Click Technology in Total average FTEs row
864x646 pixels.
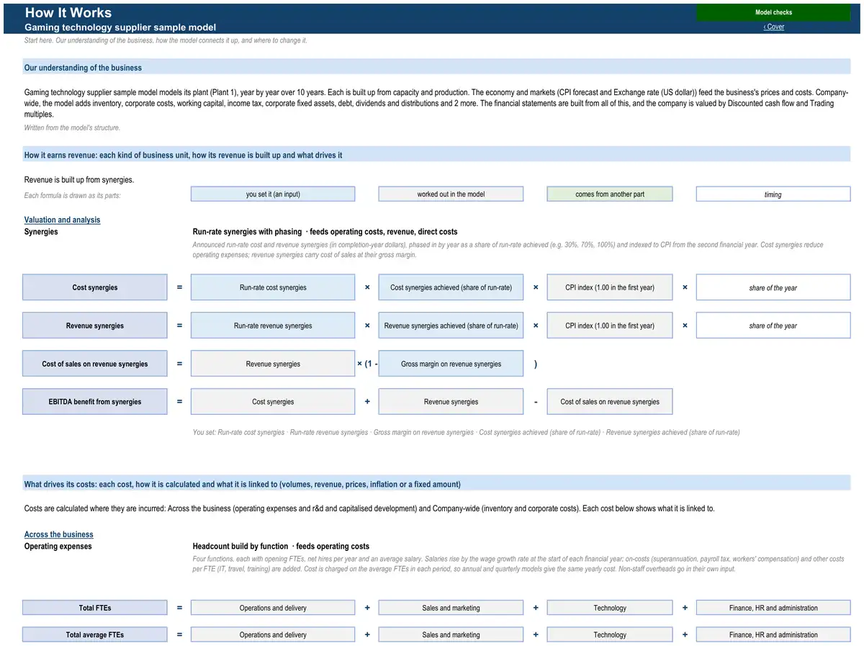tap(610, 634)
